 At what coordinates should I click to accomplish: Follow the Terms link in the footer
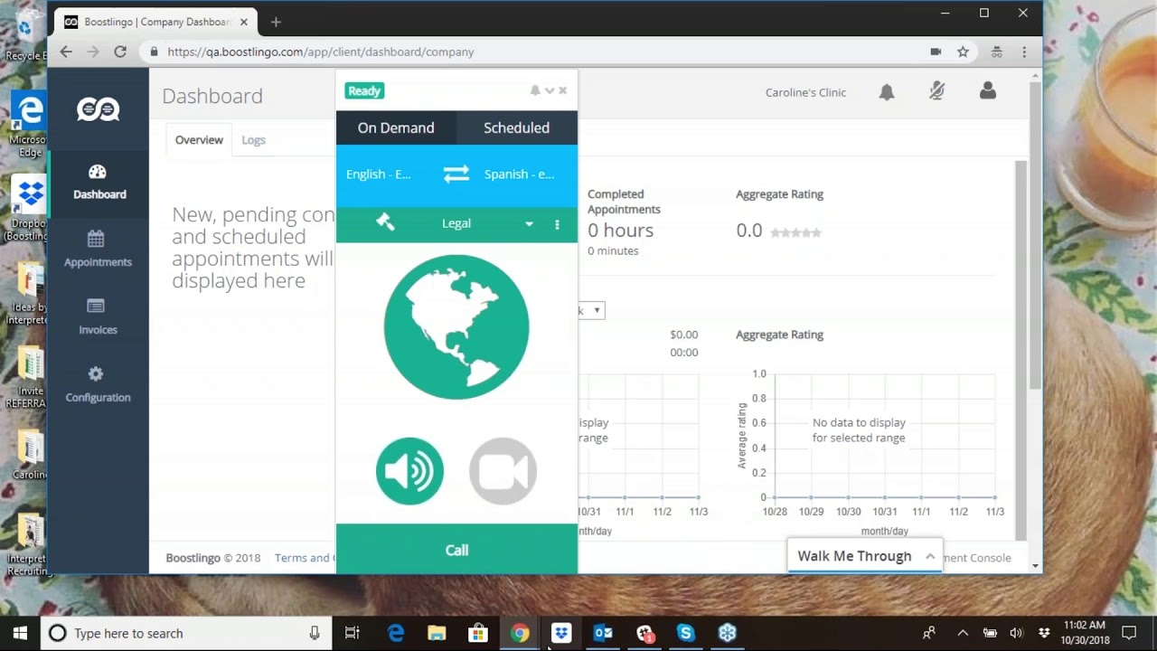pyautogui.click(x=304, y=558)
